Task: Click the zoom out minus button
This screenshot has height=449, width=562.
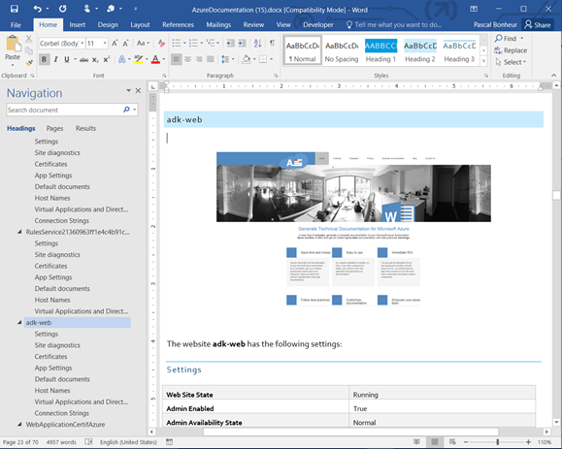Action: click(466, 442)
